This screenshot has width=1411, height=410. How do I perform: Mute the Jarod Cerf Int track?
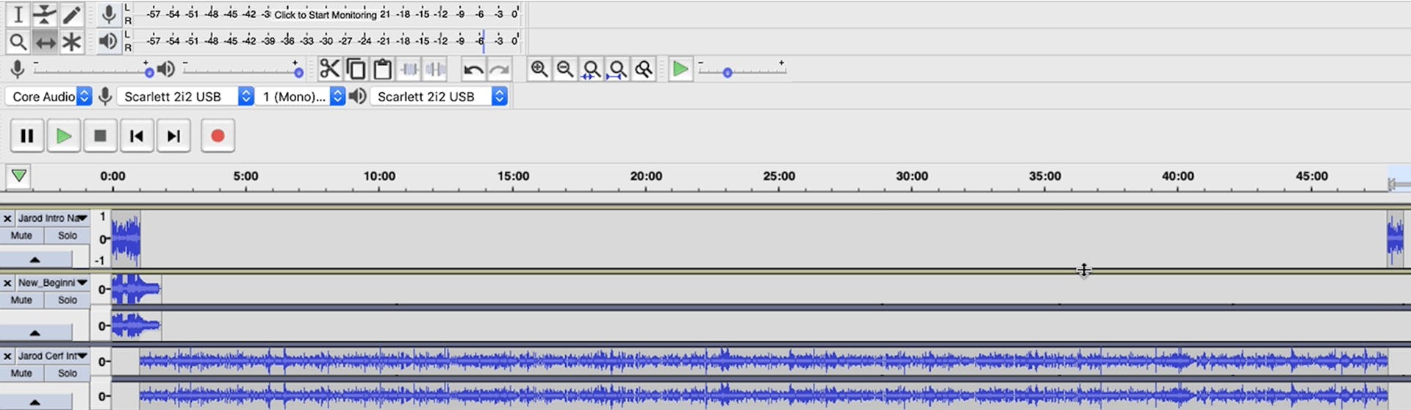click(x=21, y=373)
